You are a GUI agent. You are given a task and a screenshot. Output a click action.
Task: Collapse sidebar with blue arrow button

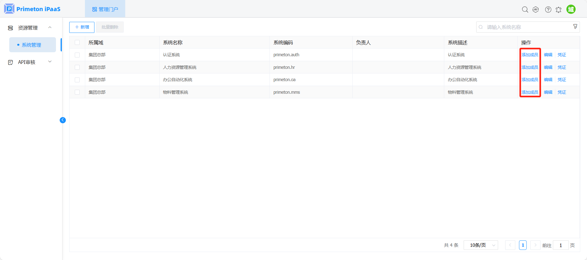[x=63, y=120]
